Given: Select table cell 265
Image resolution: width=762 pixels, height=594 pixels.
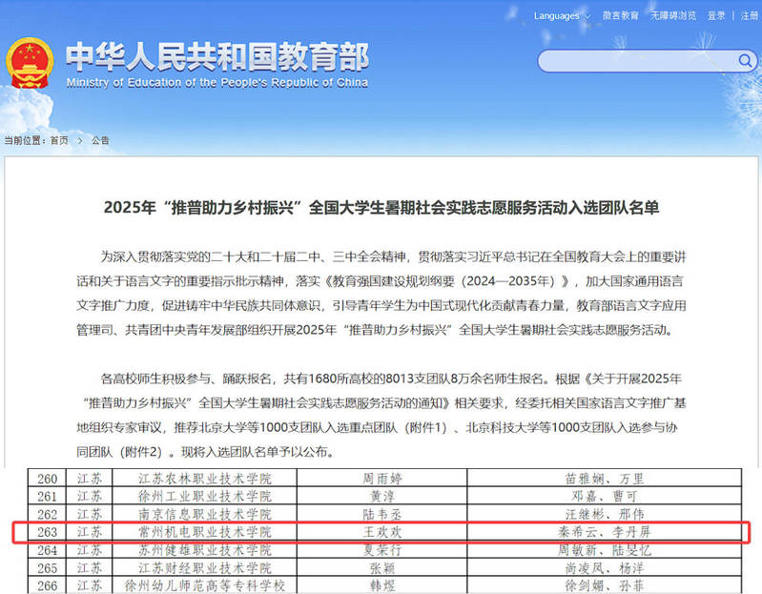Looking at the screenshot, I should point(47,568).
